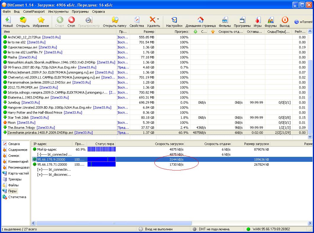314x233 pixels.
Task: Click the Открыть torrent toolbar icon
Action: coord(23,20)
